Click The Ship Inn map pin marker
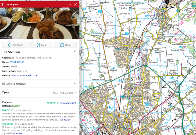This screenshot has height=135, width=196. point(167,2)
